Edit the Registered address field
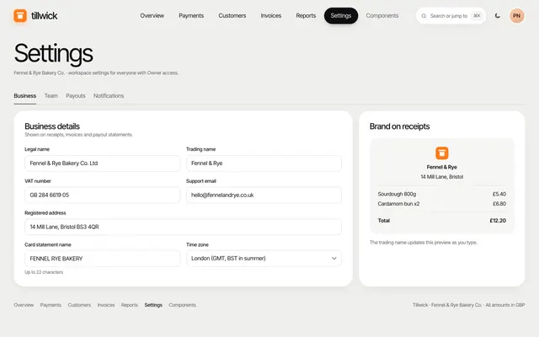 point(183,227)
